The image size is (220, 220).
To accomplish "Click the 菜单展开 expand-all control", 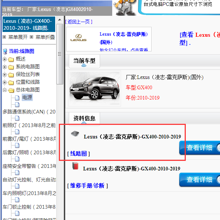I will (x=18, y=37).
